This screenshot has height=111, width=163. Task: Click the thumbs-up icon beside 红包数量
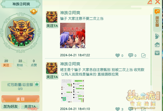coord(37,84)
